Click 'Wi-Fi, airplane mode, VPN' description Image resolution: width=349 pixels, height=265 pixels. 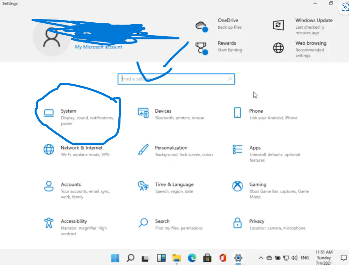click(x=85, y=155)
